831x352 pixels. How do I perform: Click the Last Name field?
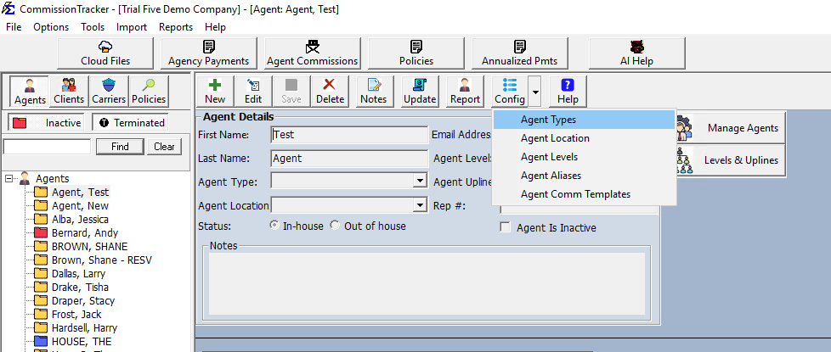(x=349, y=158)
